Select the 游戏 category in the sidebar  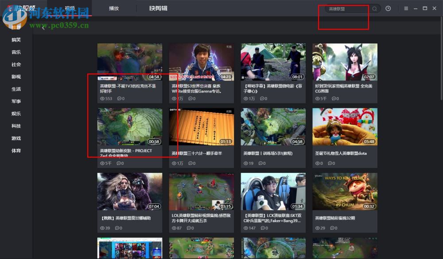click(16, 138)
